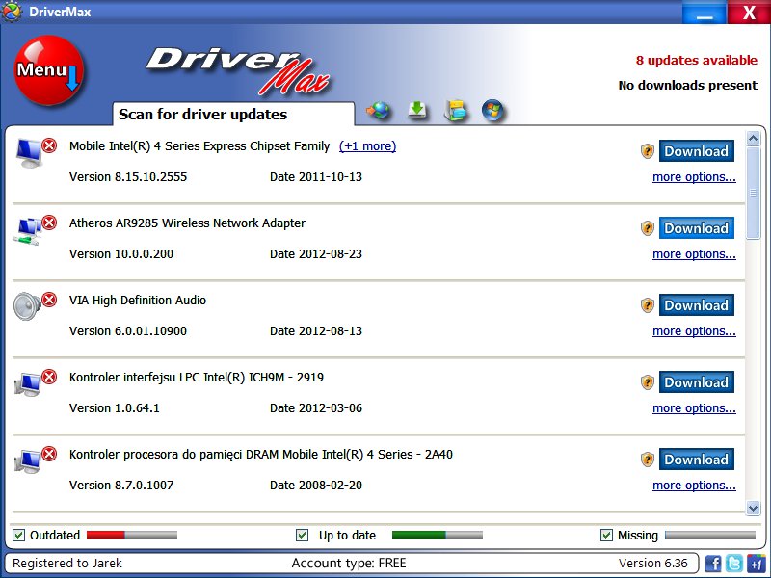Screen dimensions: 771x578
Task: Download the Kontroler interfejsu LPC driver
Action: (x=696, y=382)
